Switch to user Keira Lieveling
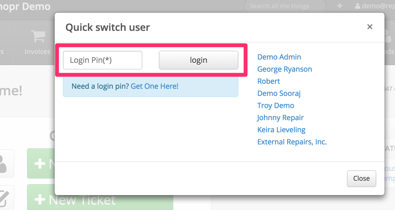This screenshot has width=395, height=210. coord(281,130)
